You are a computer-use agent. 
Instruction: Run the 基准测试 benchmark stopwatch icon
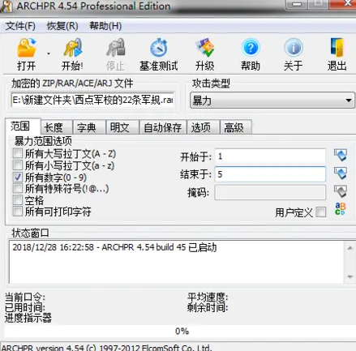(159, 48)
